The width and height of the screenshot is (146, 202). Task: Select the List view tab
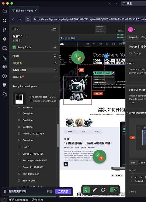133,163
